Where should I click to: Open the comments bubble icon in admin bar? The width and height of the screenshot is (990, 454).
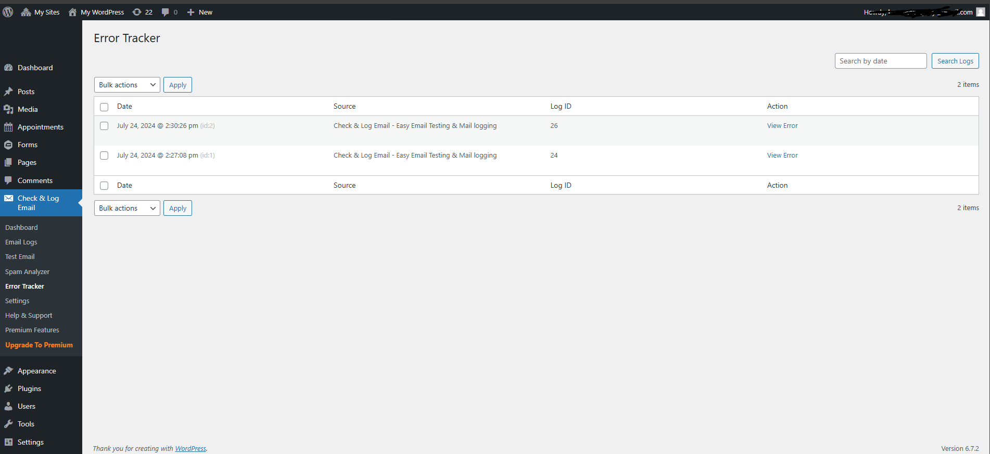click(165, 12)
